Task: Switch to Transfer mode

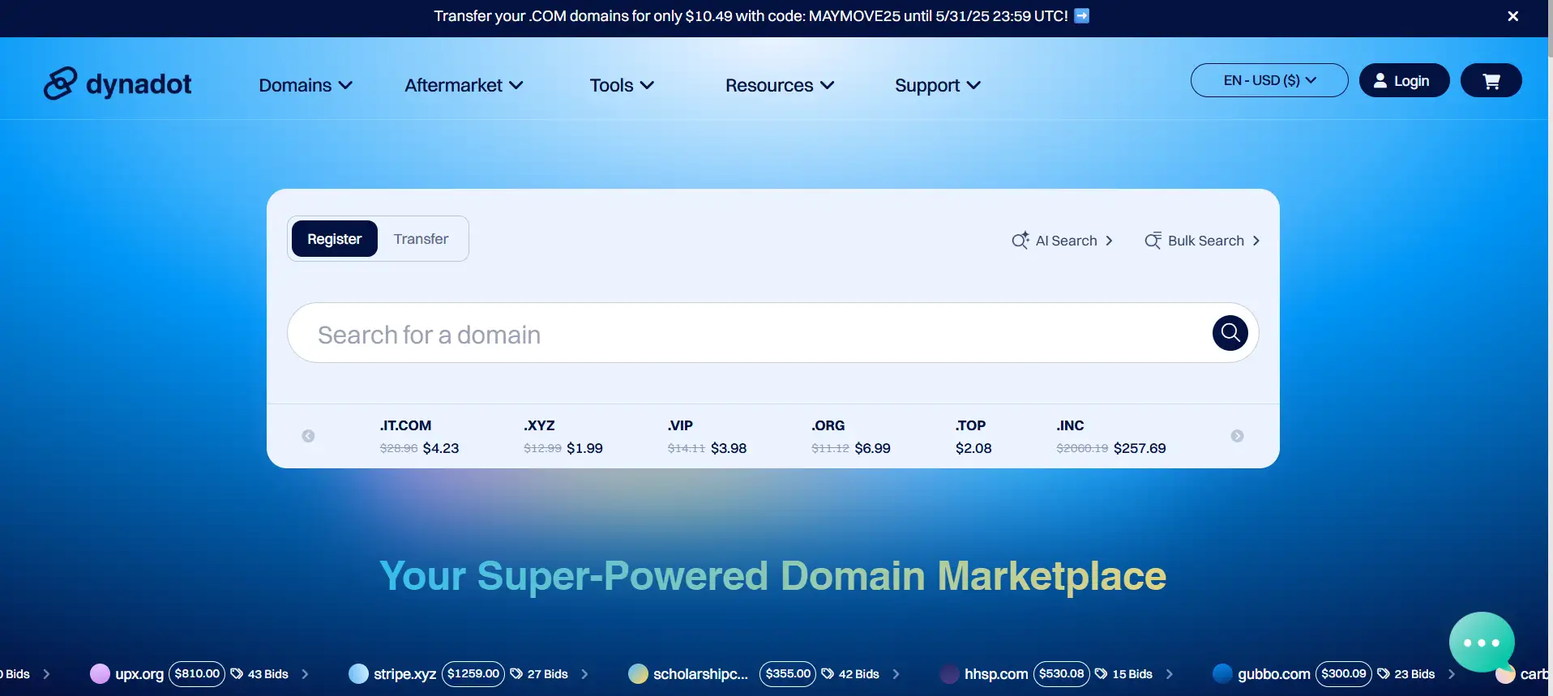Action: click(421, 239)
